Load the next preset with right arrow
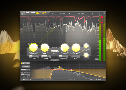 tap(92, 13)
